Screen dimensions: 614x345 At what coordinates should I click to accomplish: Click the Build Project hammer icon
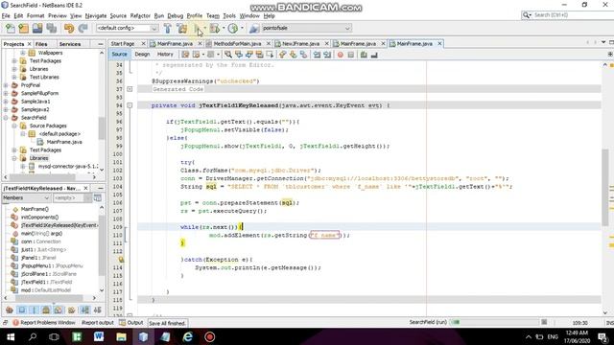168,28
